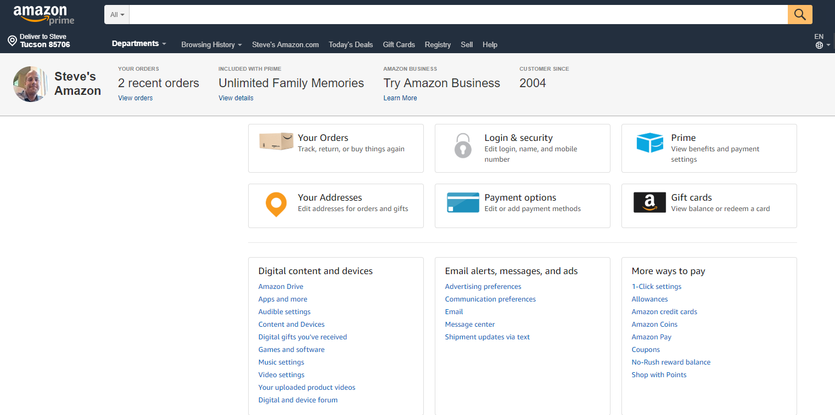Open Games and software
Image resolution: width=835 pixels, height=415 pixels.
(x=292, y=350)
